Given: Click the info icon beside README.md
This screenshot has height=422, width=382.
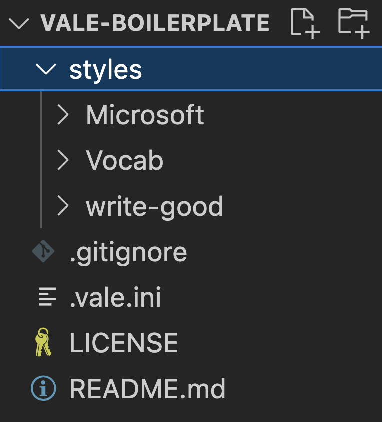Looking at the screenshot, I should [x=43, y=388].
